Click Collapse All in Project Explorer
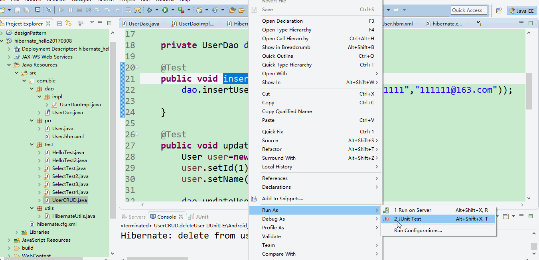Image resolution: width=539 pixels, height=260 pixels. 59,23
